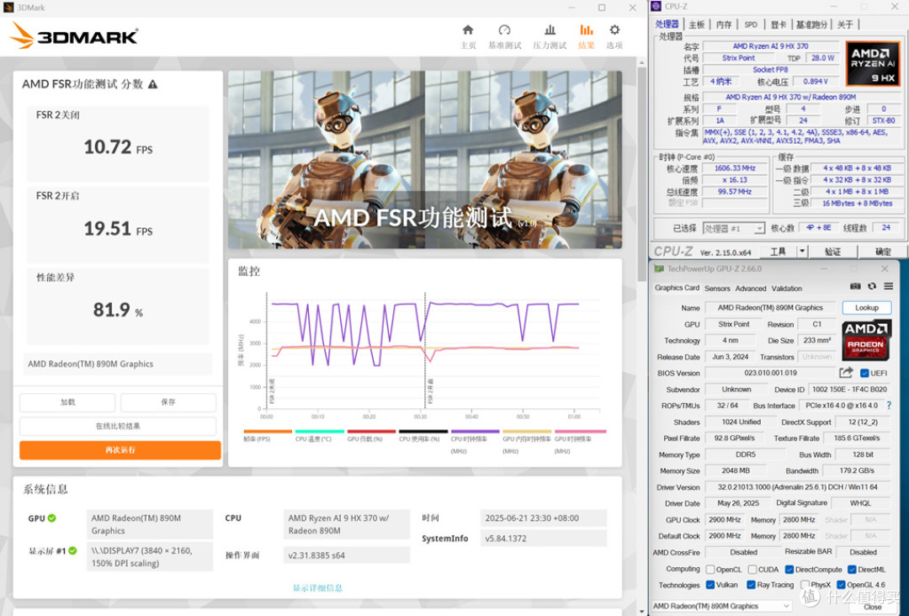
Task: Expand the GPU selector dropdown in GPU-Z
Action: click(722, 606)
